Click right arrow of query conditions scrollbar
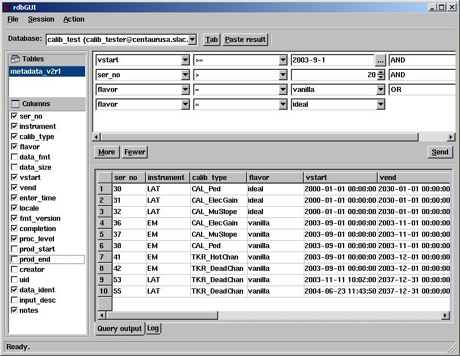Viewport: 460px width, 356px height. tap(451, 137)
